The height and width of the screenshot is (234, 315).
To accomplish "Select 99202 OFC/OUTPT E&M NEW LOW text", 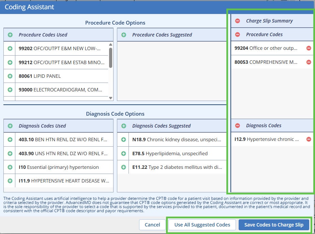I will [x=59, y=48].
